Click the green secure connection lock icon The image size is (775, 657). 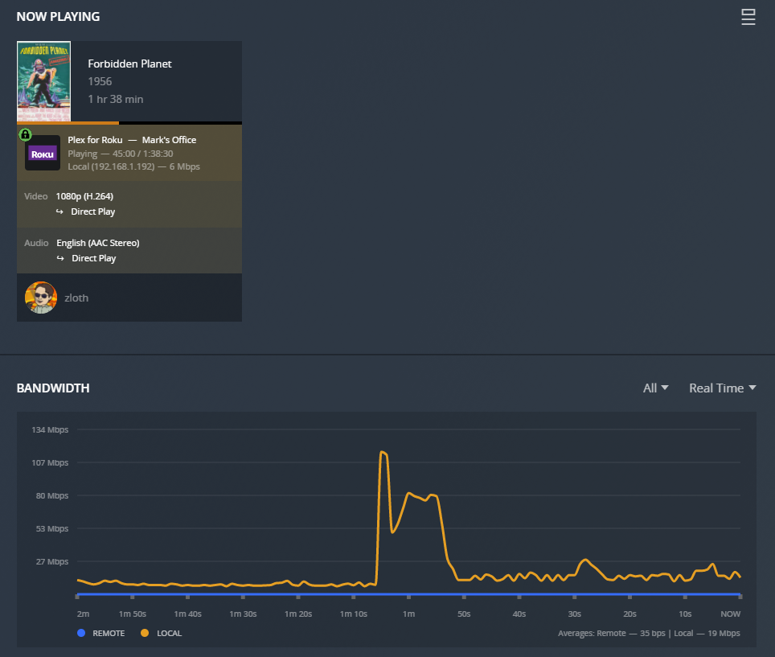[x=25, y=134]
